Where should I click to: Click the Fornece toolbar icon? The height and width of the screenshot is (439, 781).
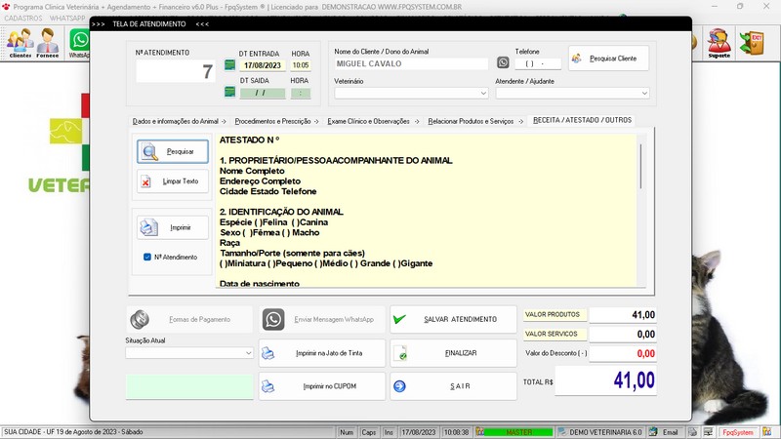(49, 43)
